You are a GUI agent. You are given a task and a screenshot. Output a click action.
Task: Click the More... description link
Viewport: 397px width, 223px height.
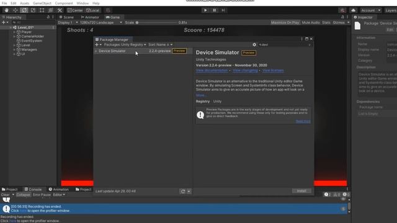pyautogui.click(x=201, y=95)
